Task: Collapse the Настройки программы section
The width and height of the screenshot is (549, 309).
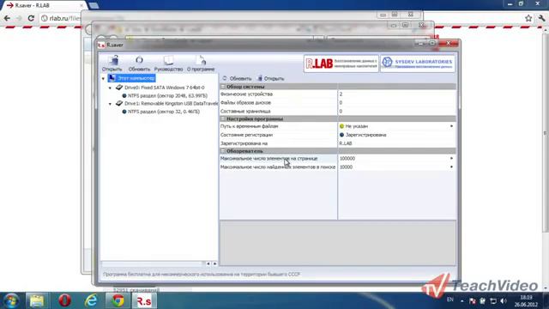Action: [223, 118]
